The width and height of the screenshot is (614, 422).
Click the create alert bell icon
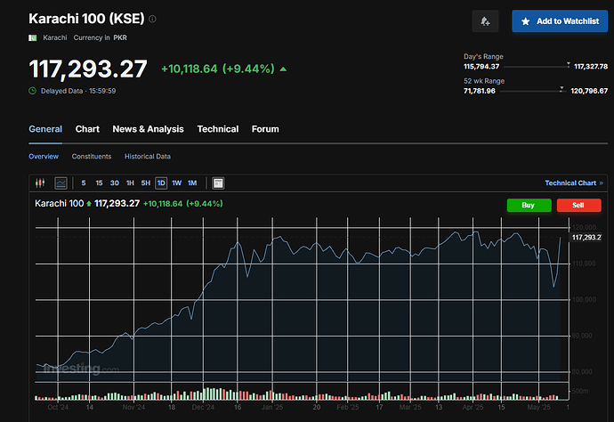485,20
